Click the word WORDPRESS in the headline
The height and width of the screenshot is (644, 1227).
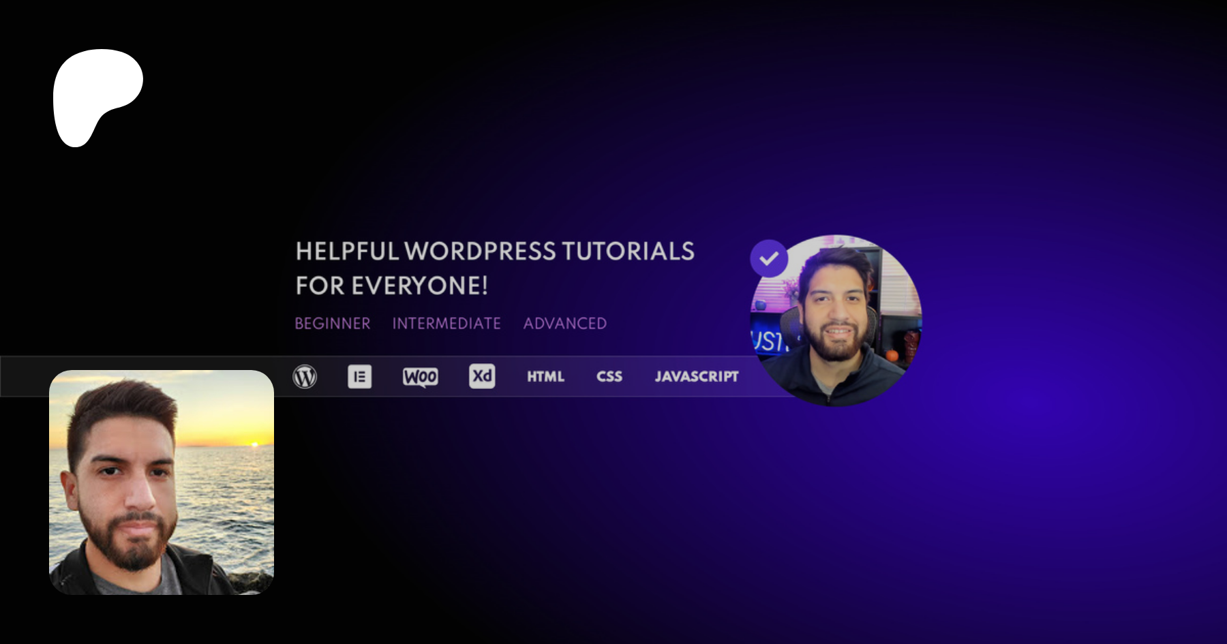tap(481, 251)
